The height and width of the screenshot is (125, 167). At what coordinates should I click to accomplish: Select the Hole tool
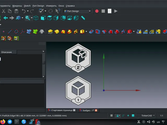(98, 32)
